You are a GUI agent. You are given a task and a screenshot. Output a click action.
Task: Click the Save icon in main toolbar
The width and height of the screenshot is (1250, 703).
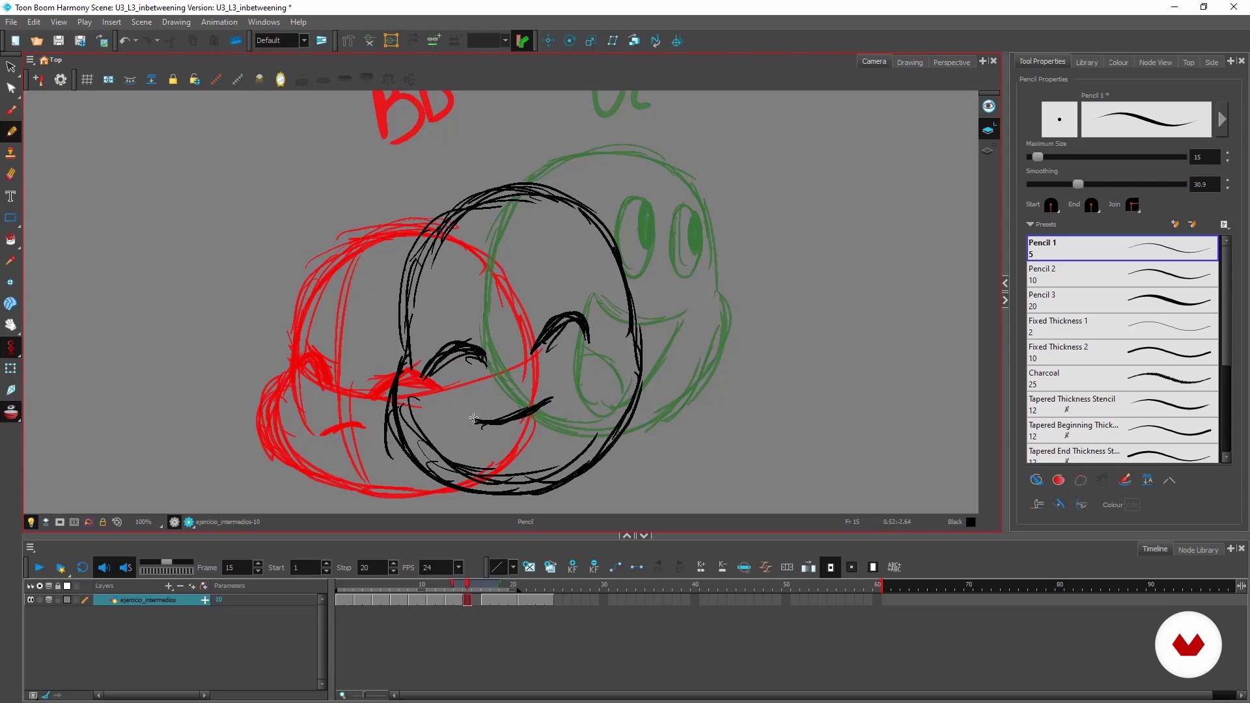58,40
